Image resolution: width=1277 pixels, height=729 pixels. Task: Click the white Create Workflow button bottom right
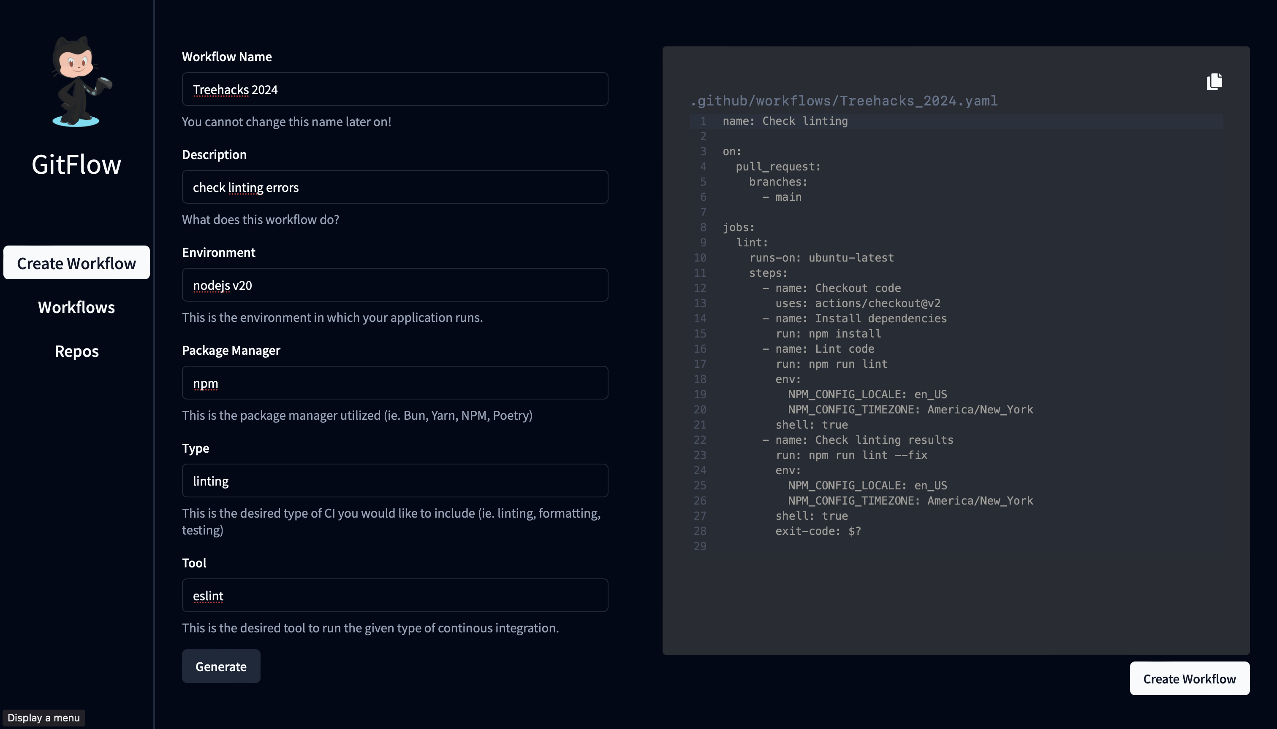click(1189, 678)
